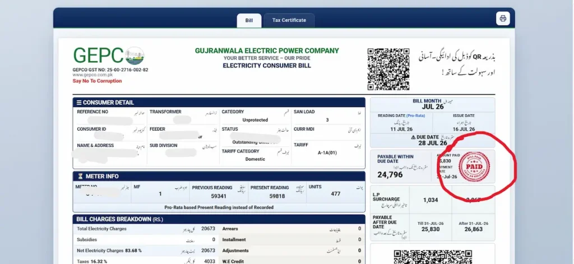Click the GEPCO logo
Image resolution: width=574 pixels, height=264 pixels.
109,55
